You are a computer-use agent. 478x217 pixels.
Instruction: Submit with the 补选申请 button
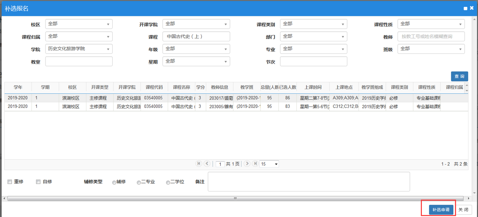(441, 209)
